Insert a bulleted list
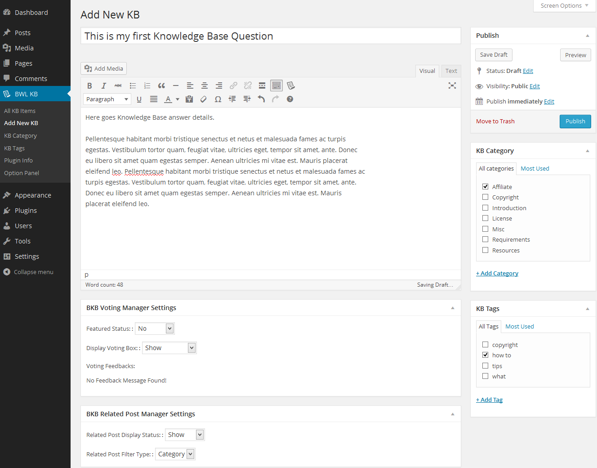Image resolution: width=597 pixels, height=468 pixels. 133,85
